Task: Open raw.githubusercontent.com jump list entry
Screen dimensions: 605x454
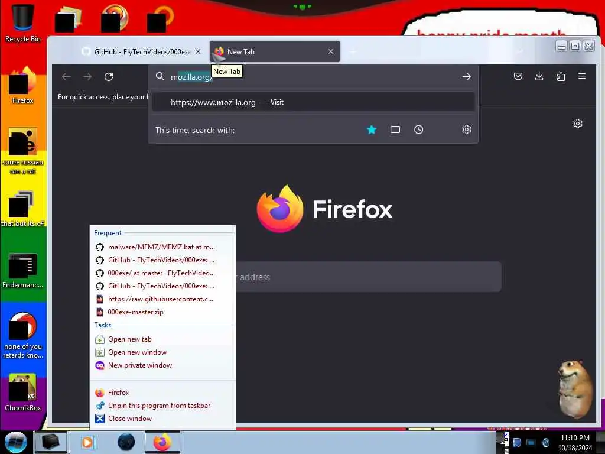Action: [x=162, y=299]
